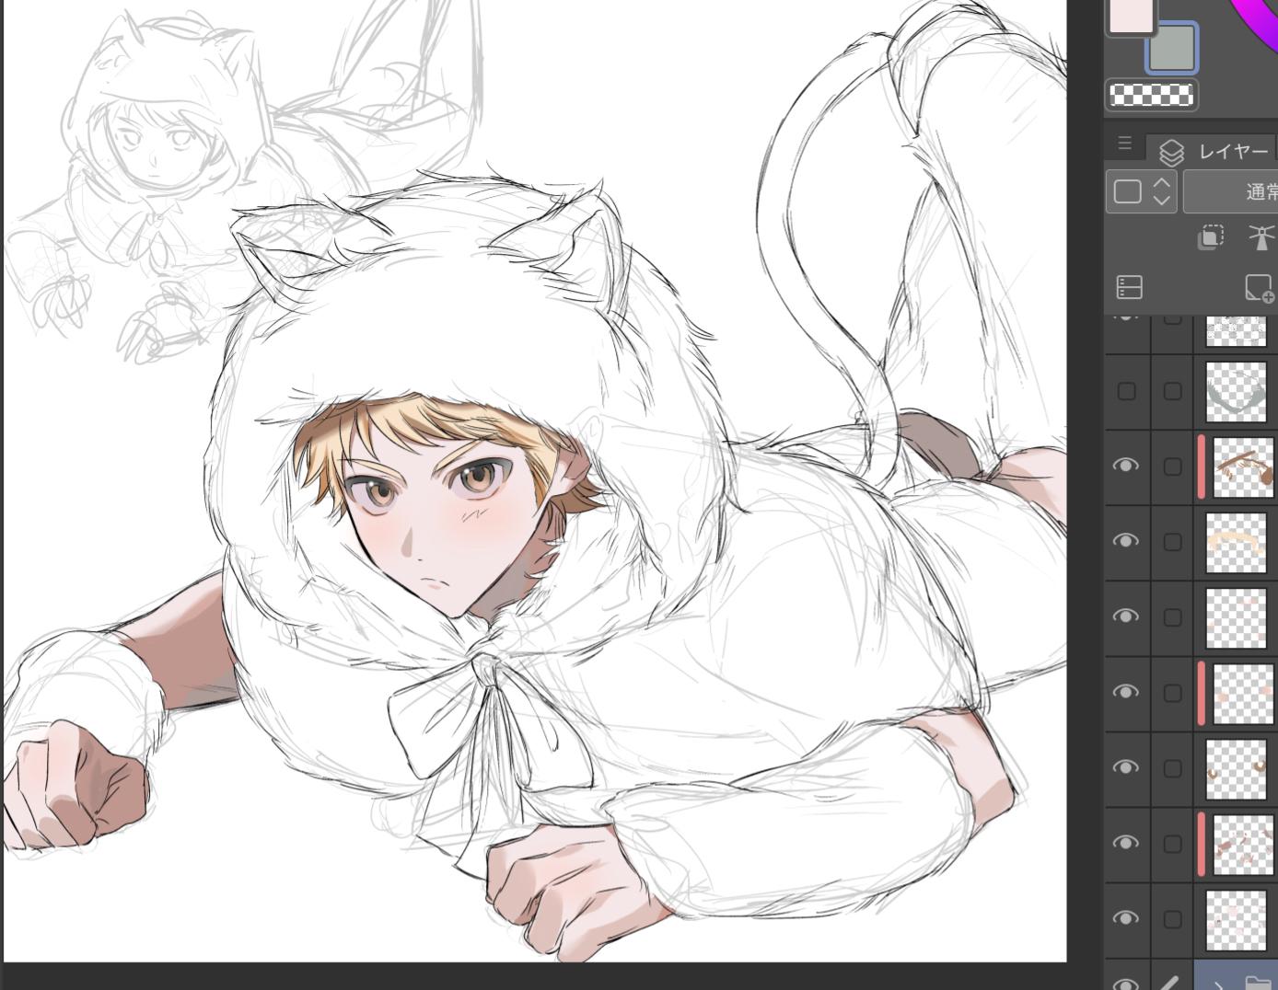Hide the blonde hair color layer
Image resolution: width=1278 pixels, height=990 pixels.
1126,541
